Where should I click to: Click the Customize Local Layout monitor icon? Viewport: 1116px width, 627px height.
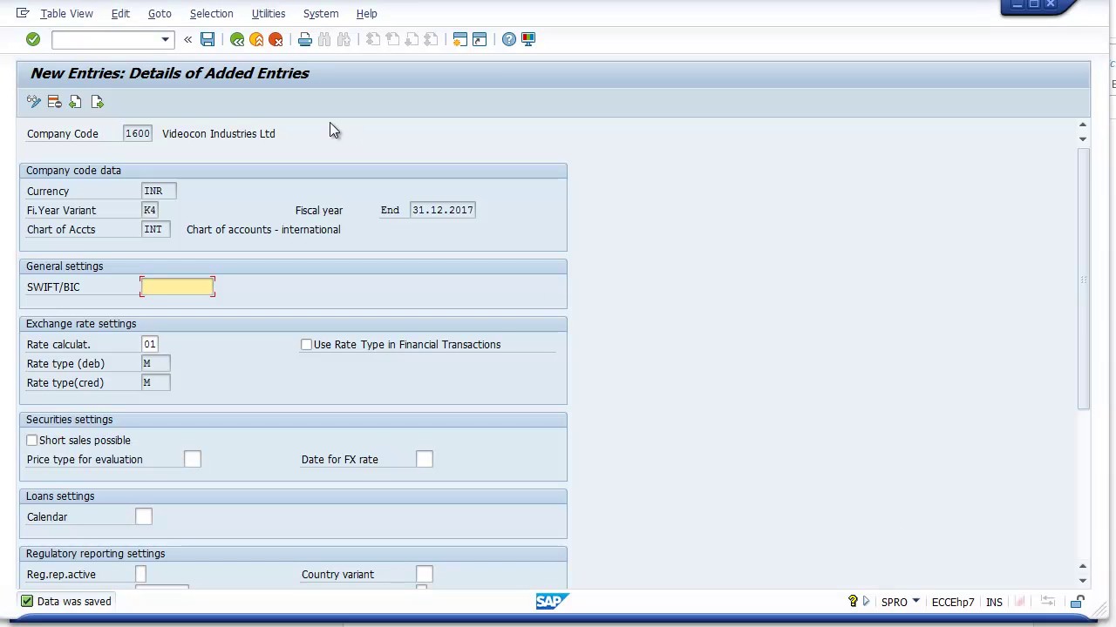click(528, 39)
